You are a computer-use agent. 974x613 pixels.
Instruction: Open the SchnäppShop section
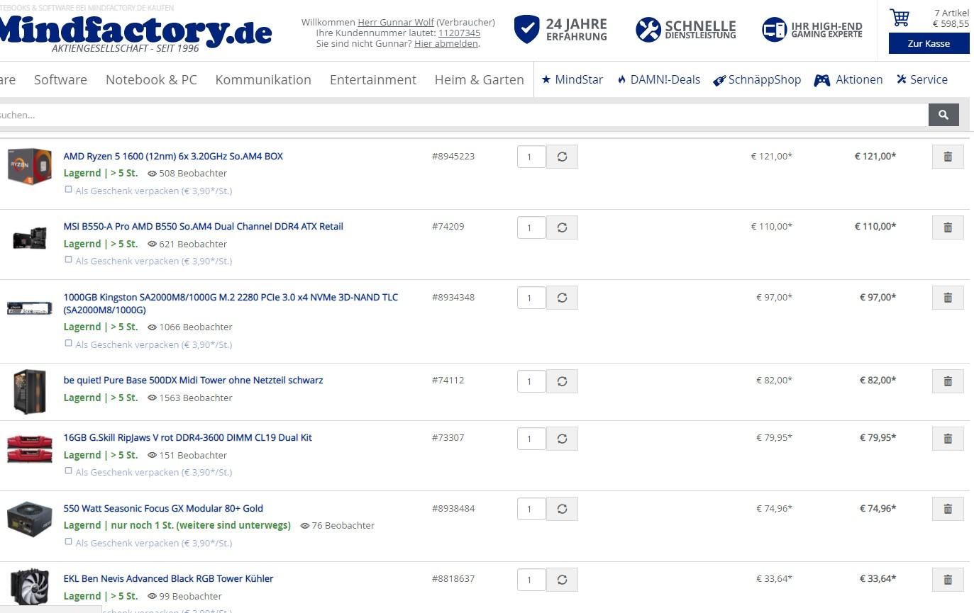click(757, 79)
